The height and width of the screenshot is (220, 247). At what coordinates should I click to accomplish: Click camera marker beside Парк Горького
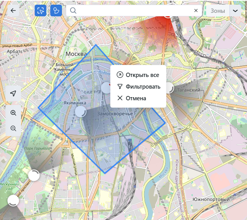34,175
